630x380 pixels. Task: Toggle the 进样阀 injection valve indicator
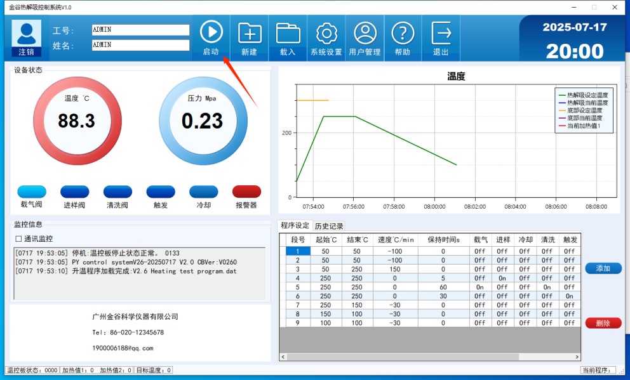click(75, 192)
